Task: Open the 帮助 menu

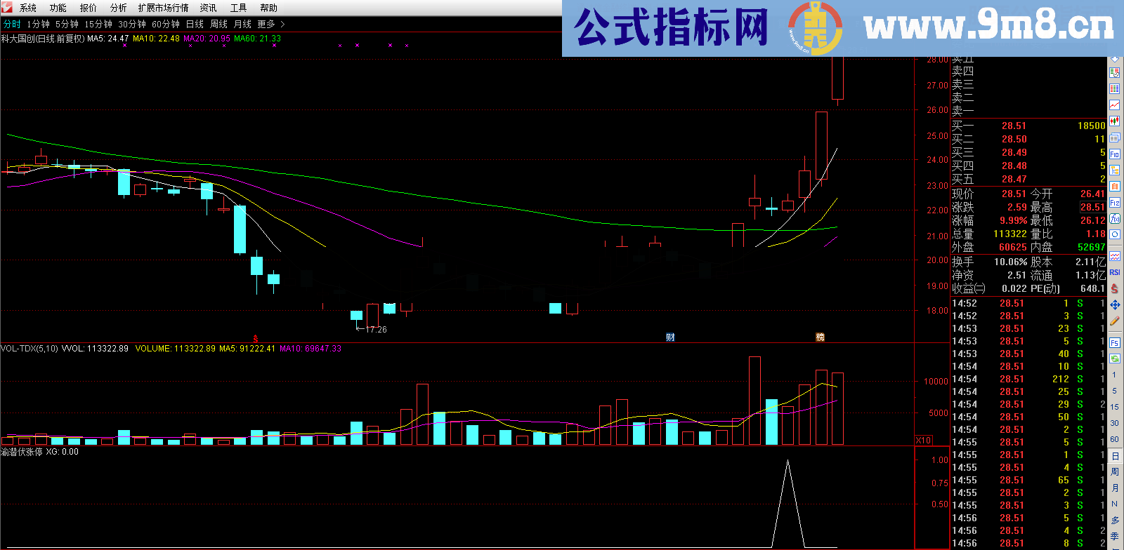Action: pyautogui.click(x=269, y=8)
